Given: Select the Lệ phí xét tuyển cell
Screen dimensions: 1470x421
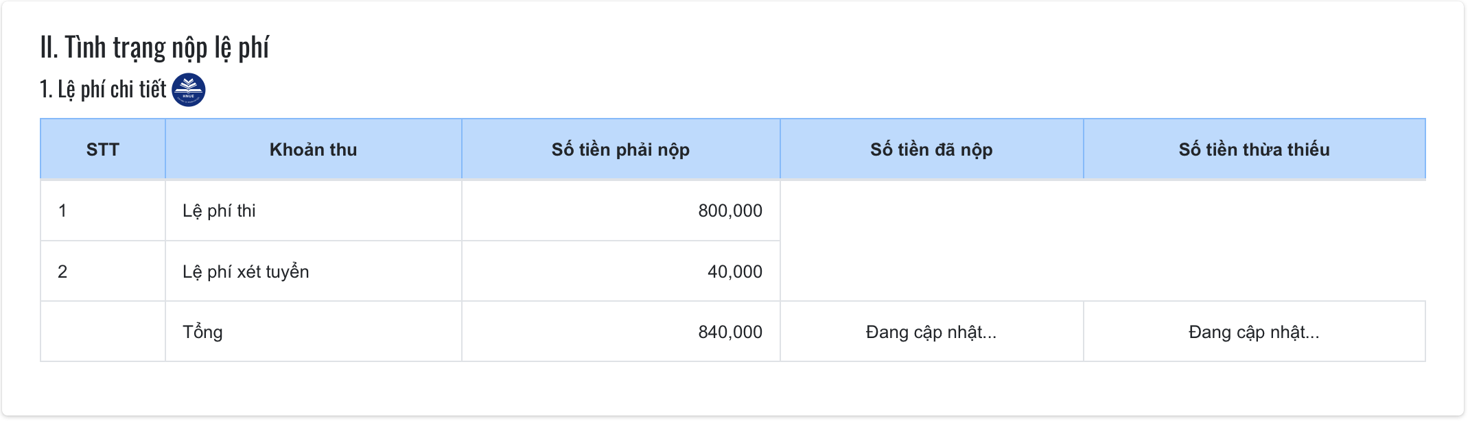Looking at the screenshot, I should click(x=246, y=272).
